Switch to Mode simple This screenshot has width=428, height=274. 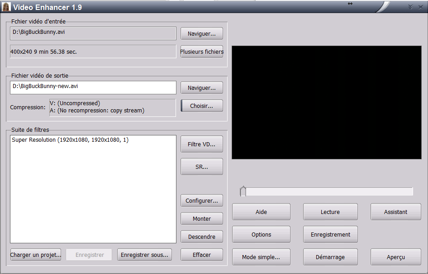pos(261,257)
